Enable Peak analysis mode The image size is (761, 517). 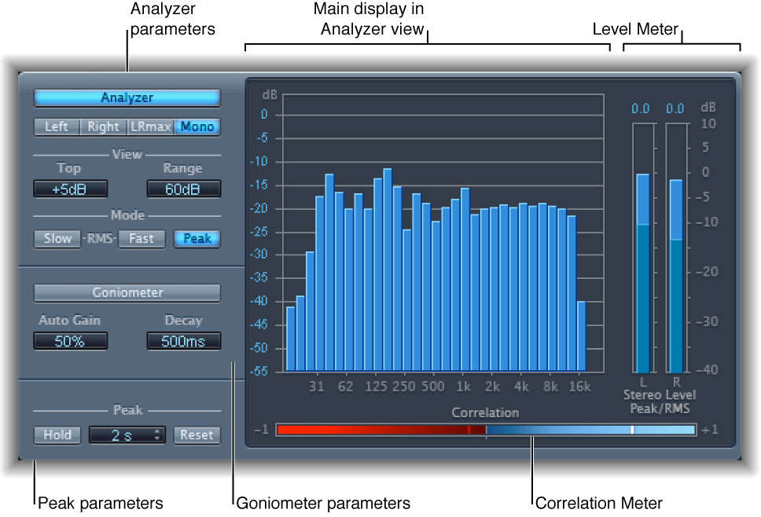[x=197, y=238]
